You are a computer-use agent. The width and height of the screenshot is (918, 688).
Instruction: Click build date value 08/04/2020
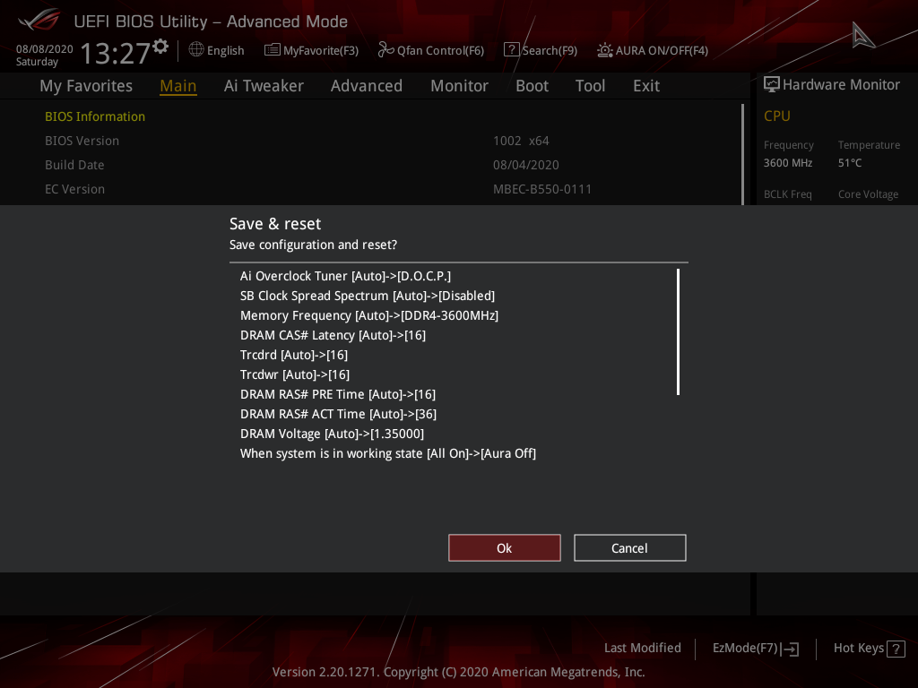point(525,165)
